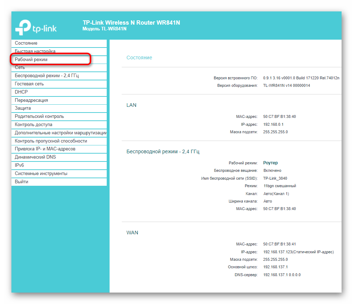Screen dimensions: 353x304
Task: Click the LAN section heading
Action: click(x=131, y=105)
